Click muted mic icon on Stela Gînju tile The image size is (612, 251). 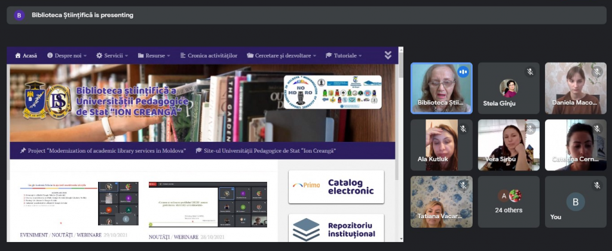pyautogui.click(x=530, y=72)
